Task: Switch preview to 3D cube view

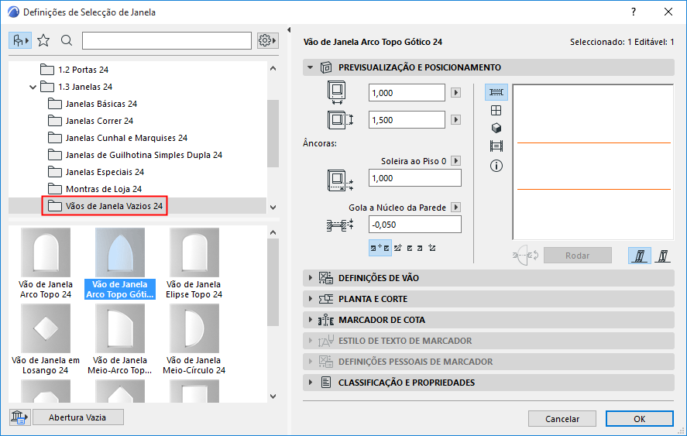Action: click(x=496, y=128)
